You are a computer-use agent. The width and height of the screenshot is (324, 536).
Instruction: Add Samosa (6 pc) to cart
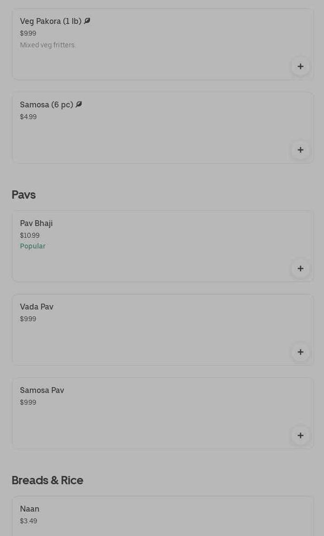click(x=300, y=150)
